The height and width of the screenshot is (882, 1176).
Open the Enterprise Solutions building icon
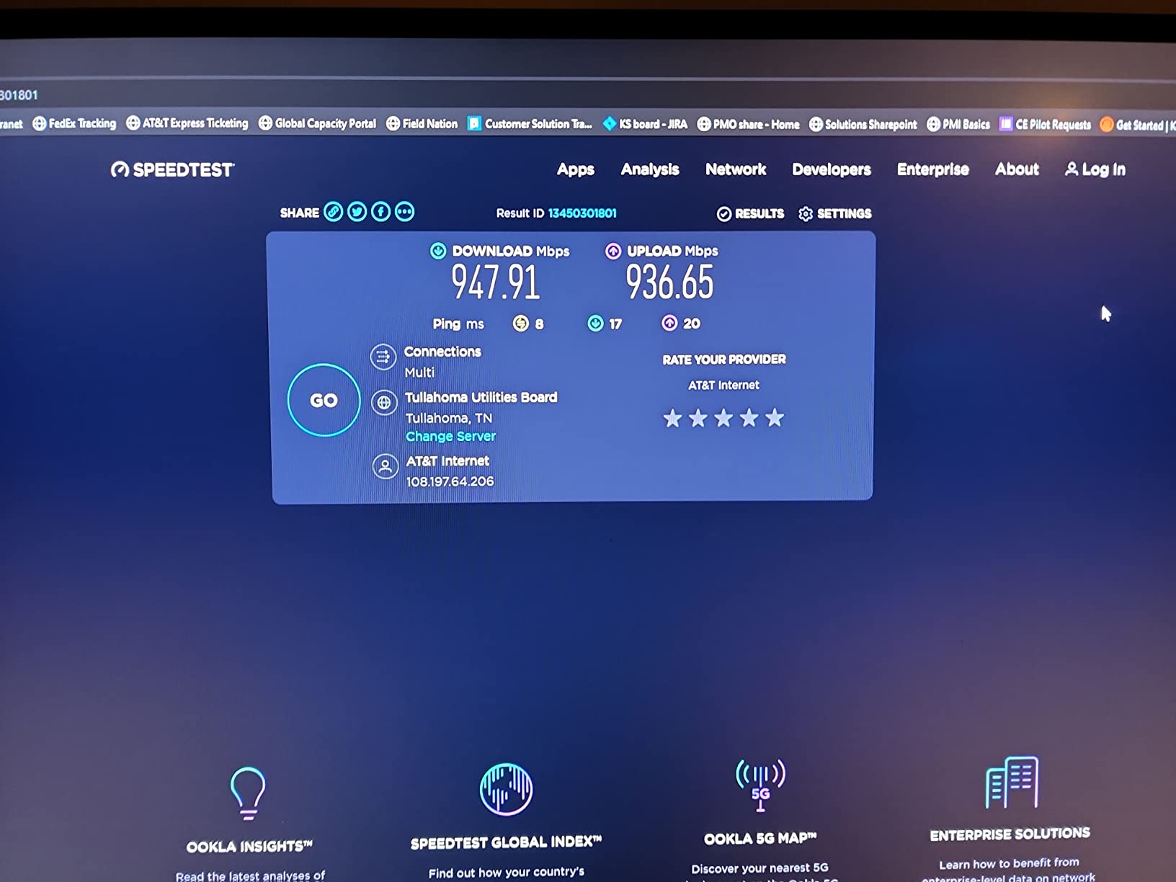click(x=1012, y=783)
